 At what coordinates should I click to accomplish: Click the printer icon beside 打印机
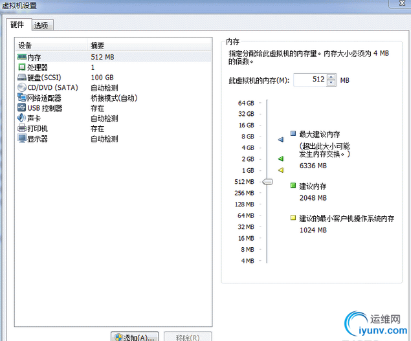tap(22, 128)
